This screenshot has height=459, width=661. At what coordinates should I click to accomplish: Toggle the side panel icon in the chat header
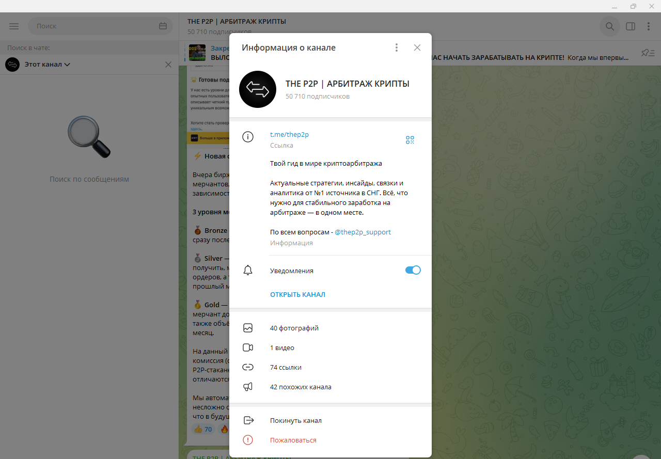(x=630, y=26)
